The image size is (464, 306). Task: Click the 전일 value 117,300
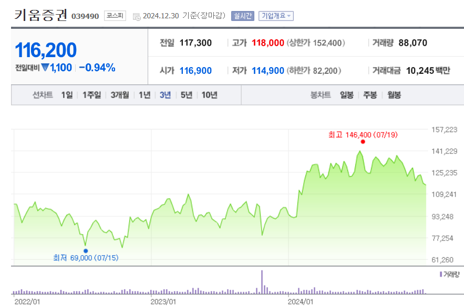[195, 43]
